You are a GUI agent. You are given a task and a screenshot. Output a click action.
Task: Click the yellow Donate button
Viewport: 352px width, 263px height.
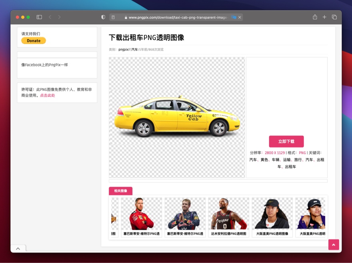click(34, 41)
